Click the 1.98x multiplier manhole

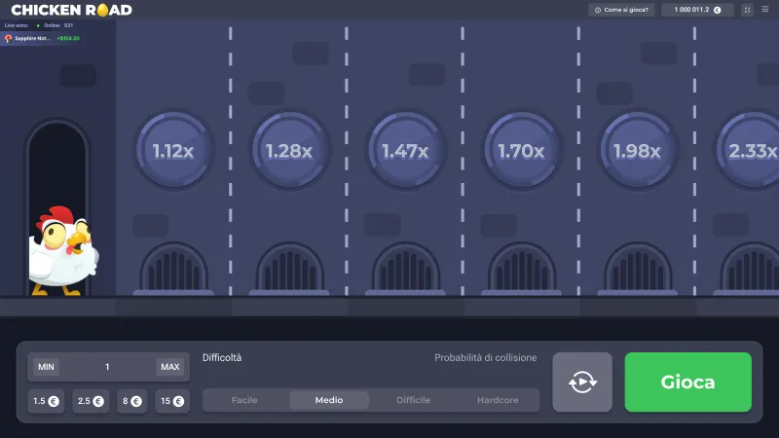click(638, 151)
